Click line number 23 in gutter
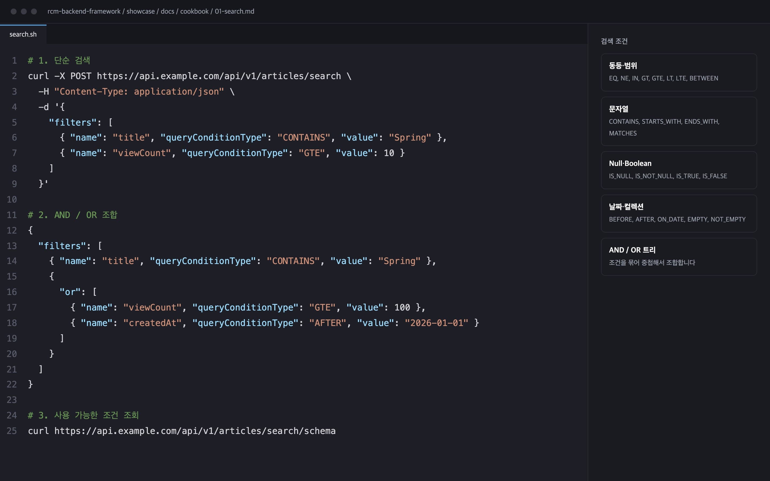Viewport: 770px width, 481px height. (12, 400)
